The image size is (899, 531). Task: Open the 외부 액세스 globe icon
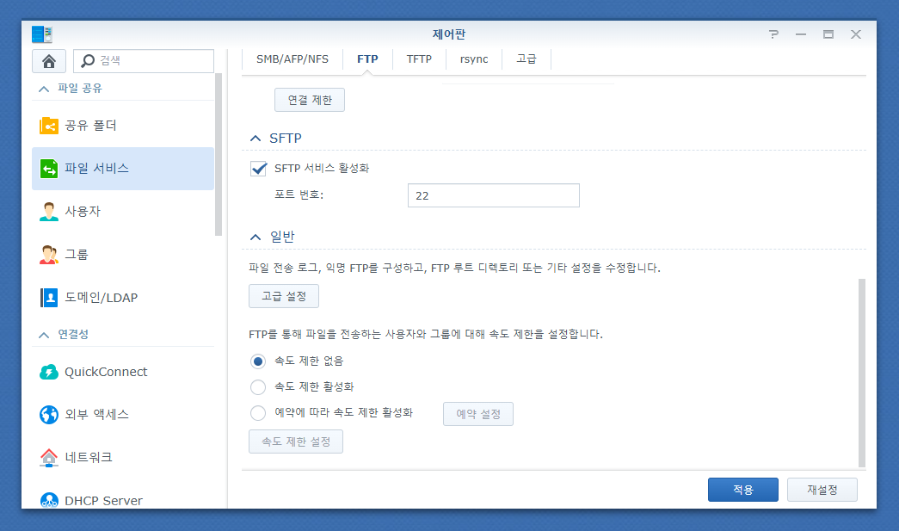(x=49, y=415)
